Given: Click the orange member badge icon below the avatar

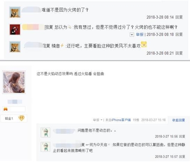Looking at the screenshot, I should coord(6,109).
